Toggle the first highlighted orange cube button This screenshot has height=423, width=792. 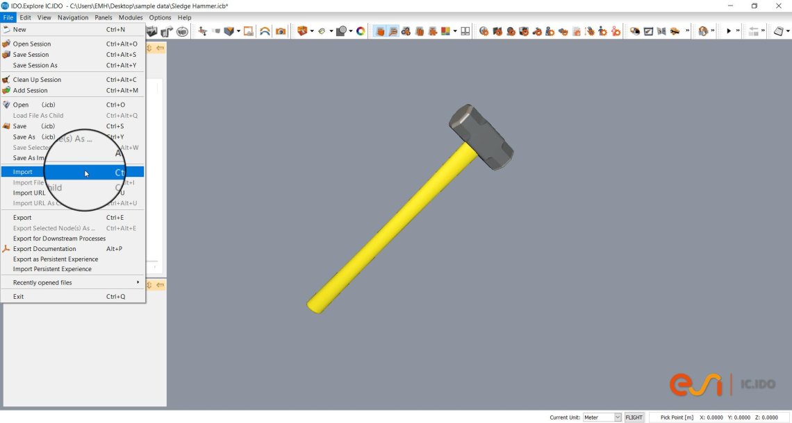pos(380,31)
